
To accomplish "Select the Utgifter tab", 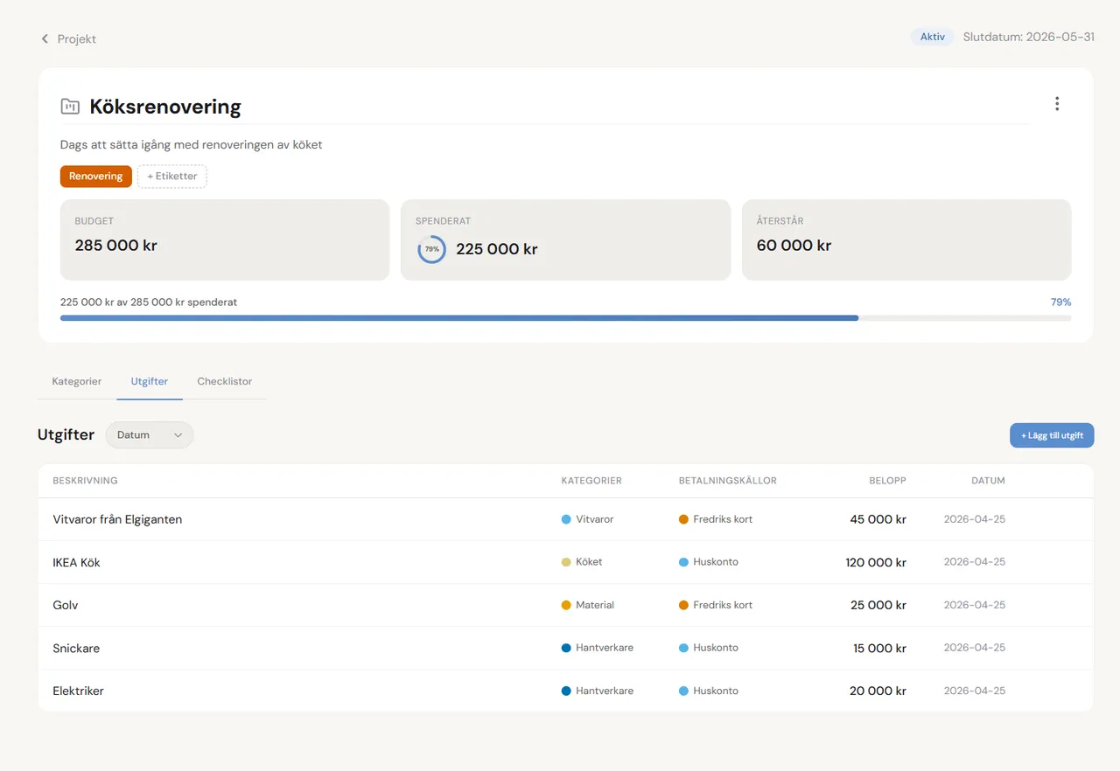I will tap(150, 382).
